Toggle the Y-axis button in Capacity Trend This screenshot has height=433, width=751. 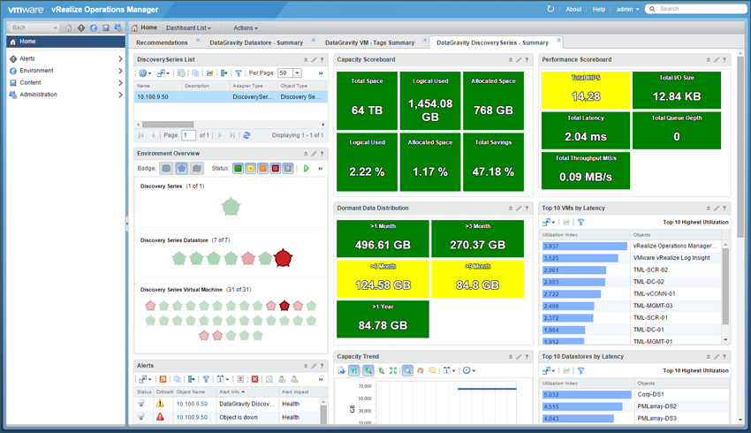[x=354, y=370]
